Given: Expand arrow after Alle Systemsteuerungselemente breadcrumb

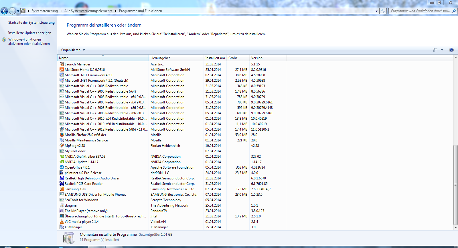Looking at the screenshot, I should pyautogui.click(x=116, y=11).
